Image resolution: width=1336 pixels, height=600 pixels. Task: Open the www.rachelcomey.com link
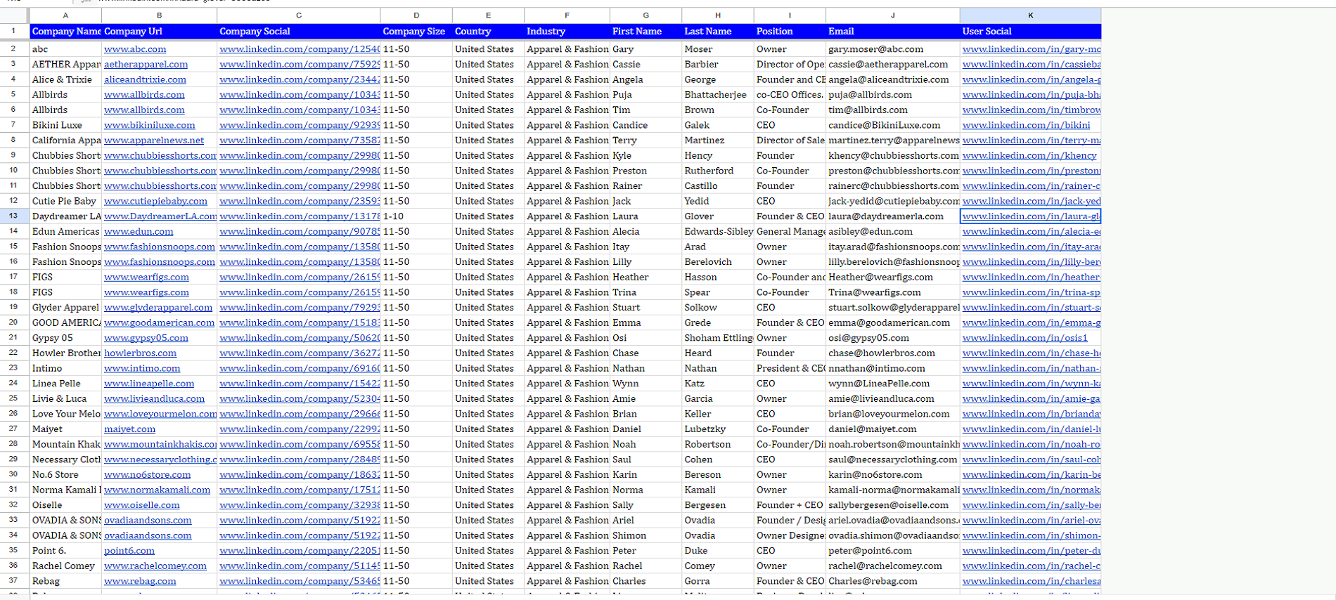click(x=155, y=566)
